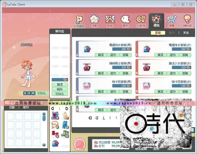Click the walking pose icon beside preview 初始化

point(25,93)
